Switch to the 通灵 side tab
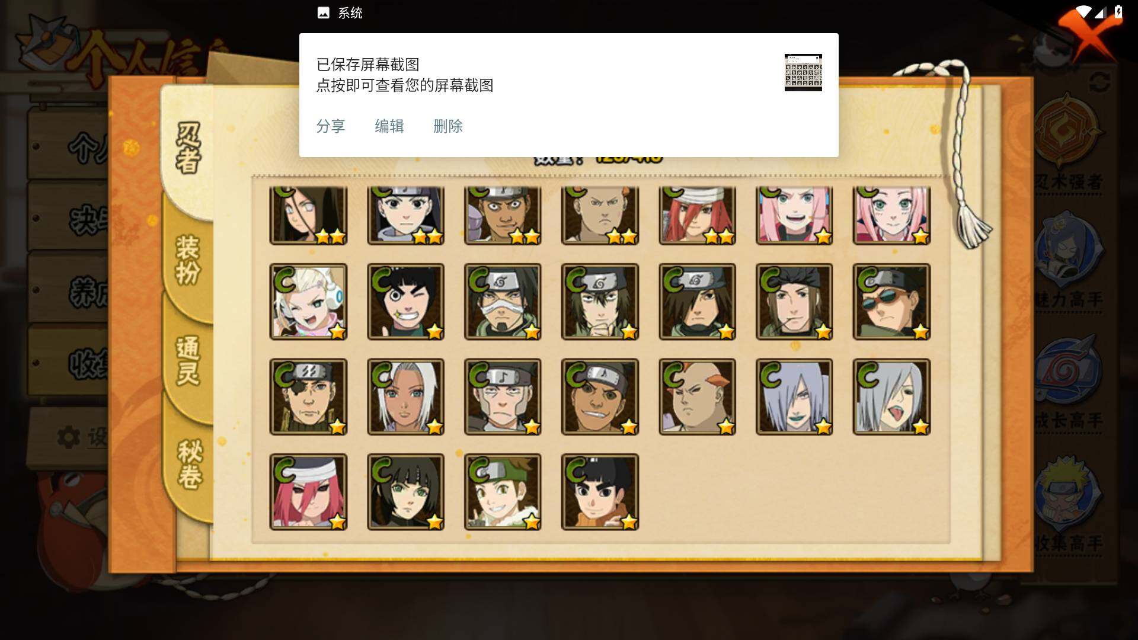Screen dimensions: 1138x640 [x=188, y=361]
